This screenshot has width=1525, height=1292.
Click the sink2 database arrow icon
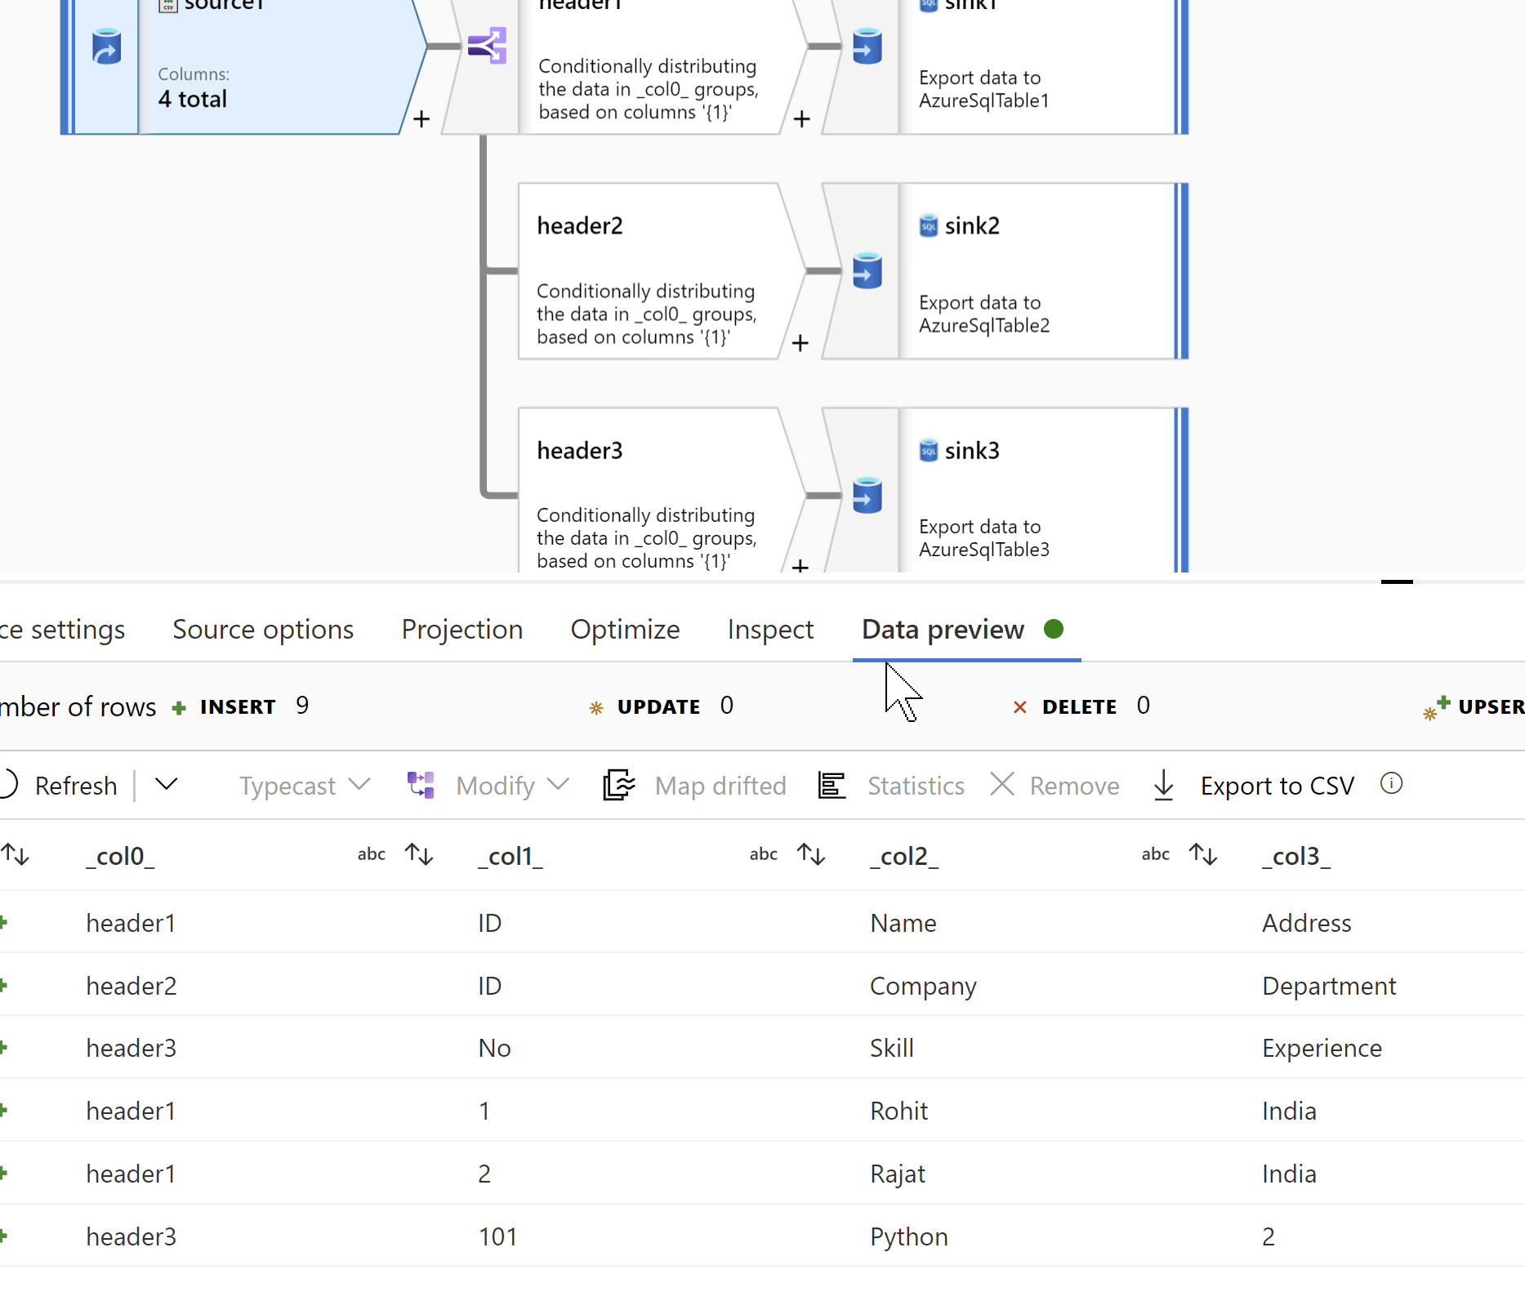[x=867, y=270]
